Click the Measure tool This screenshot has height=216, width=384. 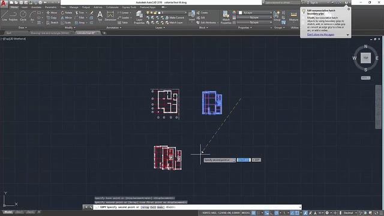click(293, 16)
